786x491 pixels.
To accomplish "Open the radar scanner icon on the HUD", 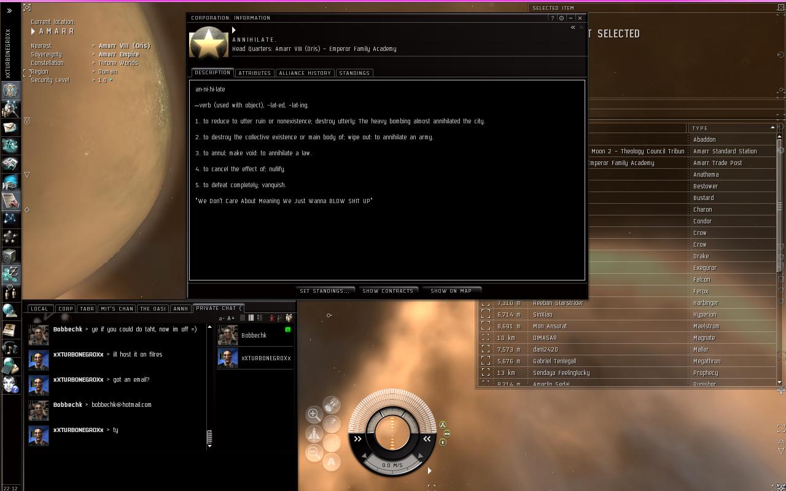I will click(332, 423).
